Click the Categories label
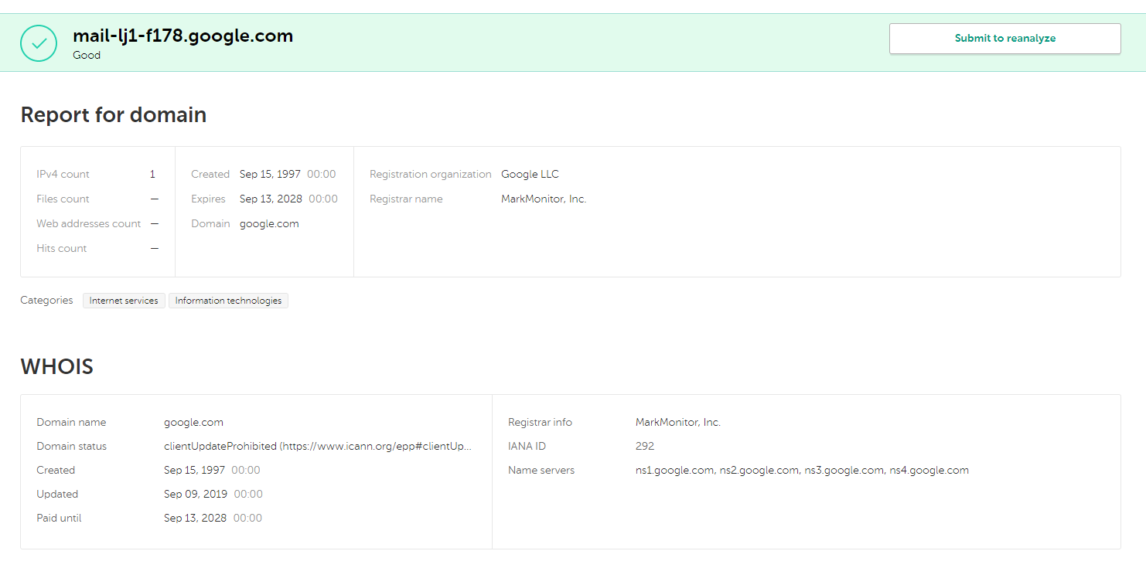The image size is (1146, 568). click(46, 301)
